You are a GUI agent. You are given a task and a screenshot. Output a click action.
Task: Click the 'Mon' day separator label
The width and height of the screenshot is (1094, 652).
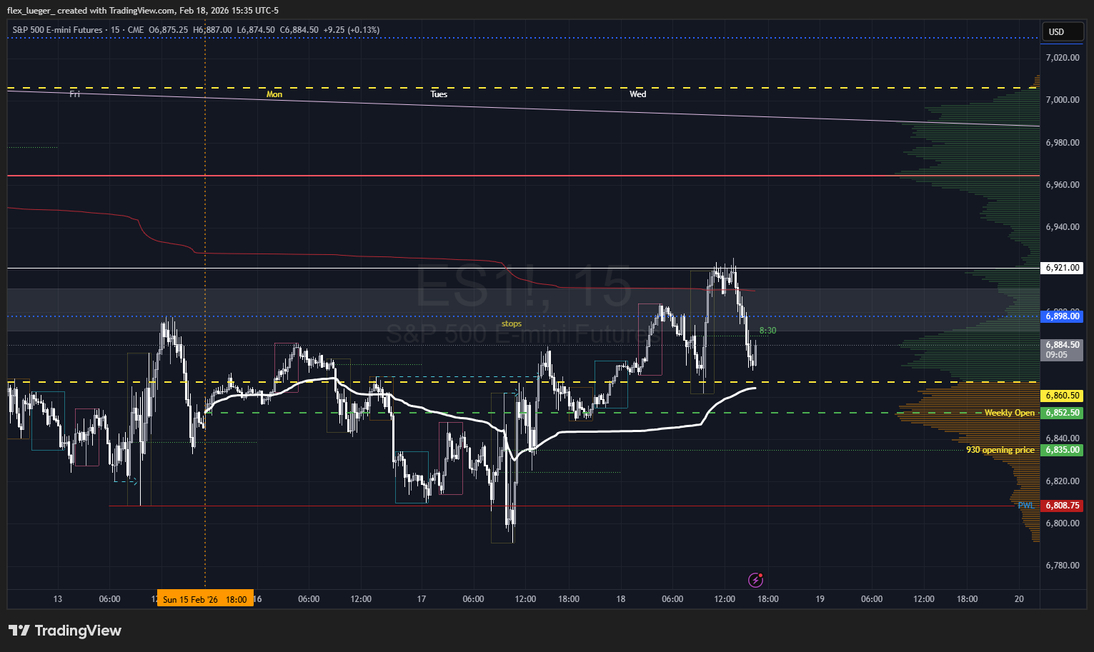274,94
